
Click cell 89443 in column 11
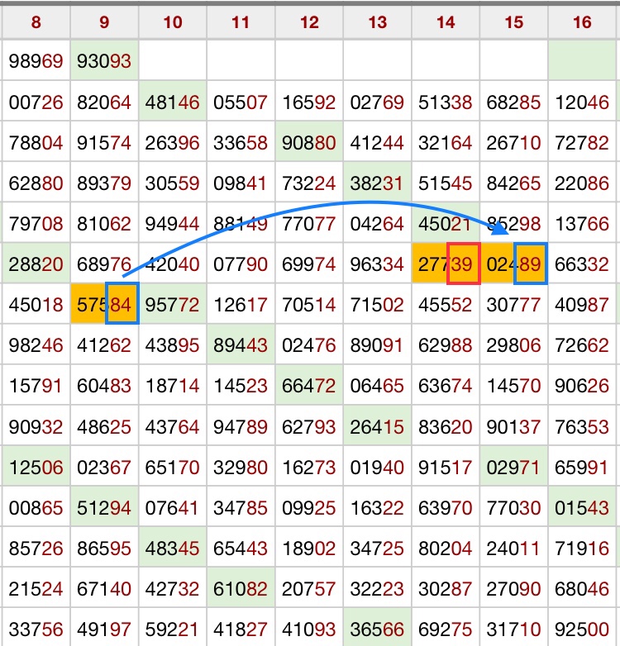241,345
